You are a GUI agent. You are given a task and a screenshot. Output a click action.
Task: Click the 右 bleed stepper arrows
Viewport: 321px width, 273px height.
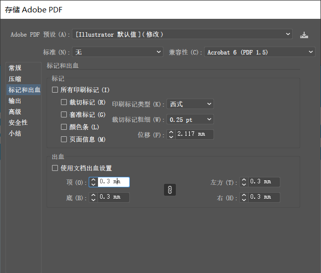[x=244, y=197]
